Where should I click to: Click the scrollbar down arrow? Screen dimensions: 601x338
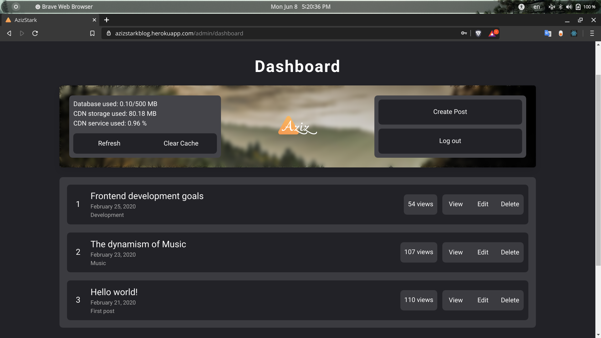598,335
